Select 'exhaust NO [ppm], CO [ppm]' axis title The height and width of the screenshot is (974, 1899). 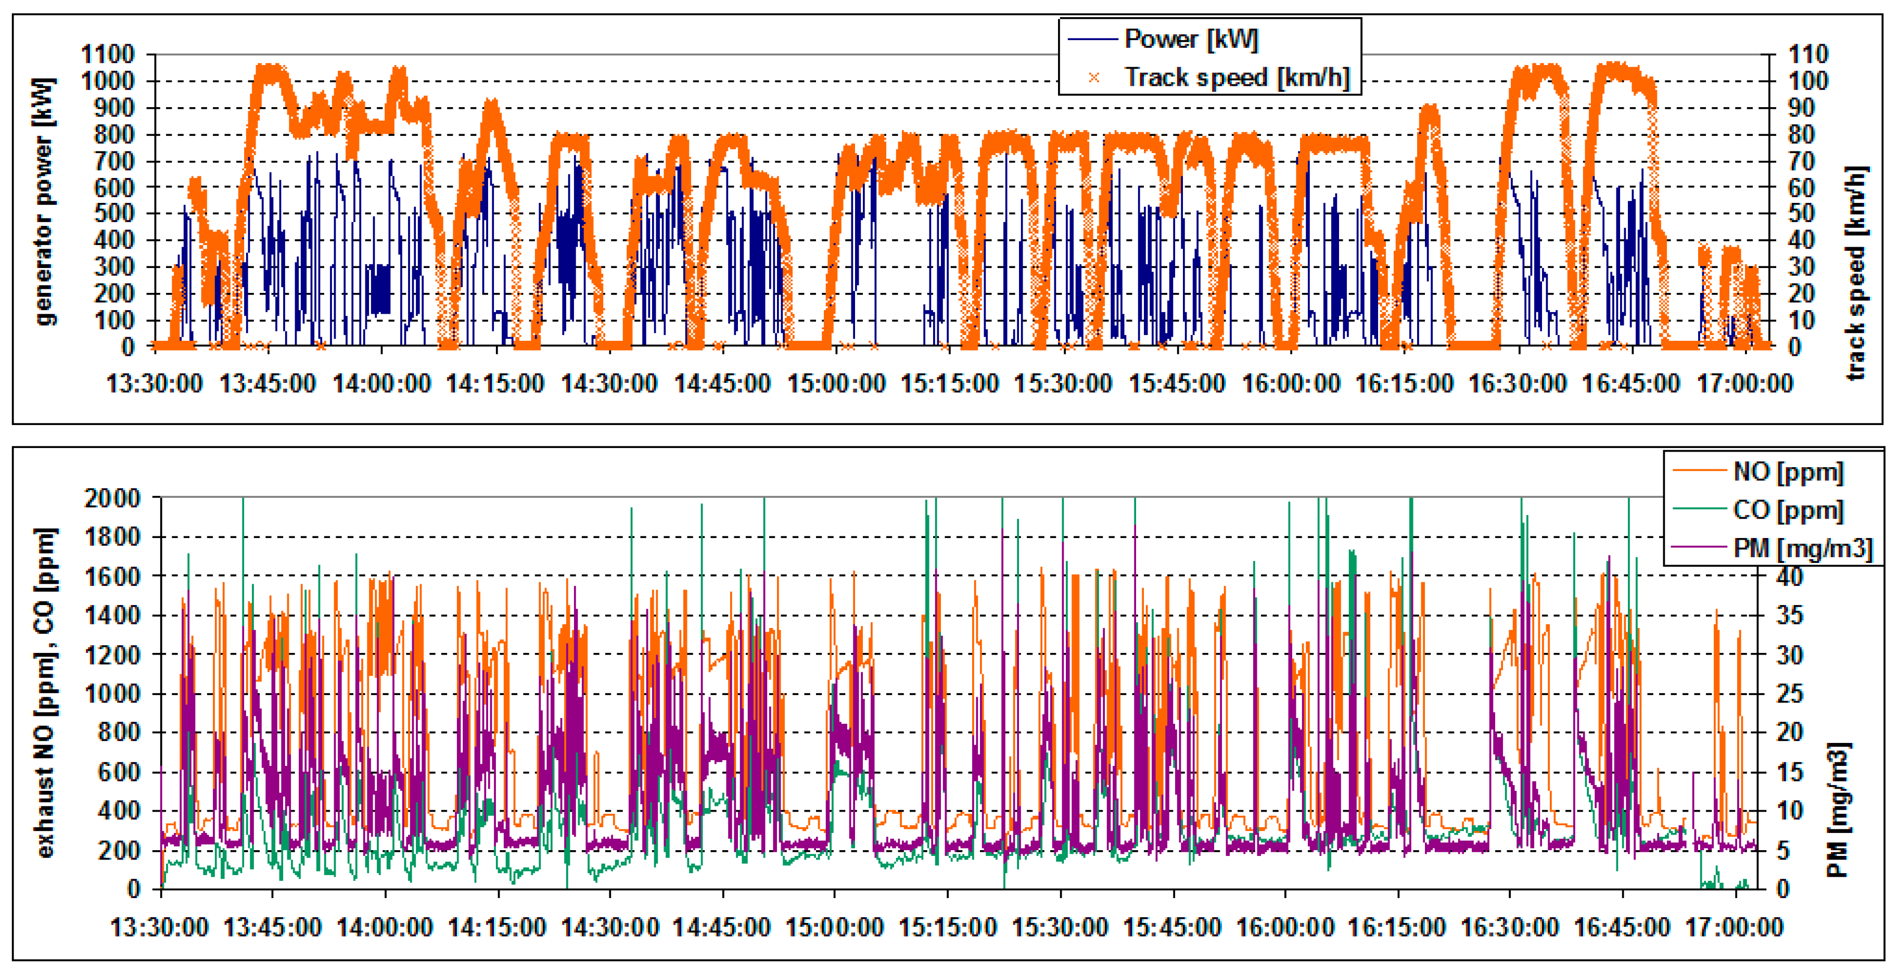click(x=45, y=693)
